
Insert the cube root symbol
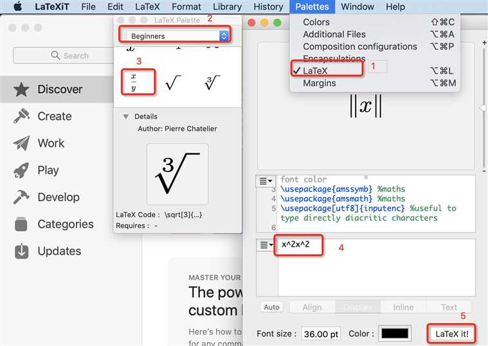pos(212,83)
